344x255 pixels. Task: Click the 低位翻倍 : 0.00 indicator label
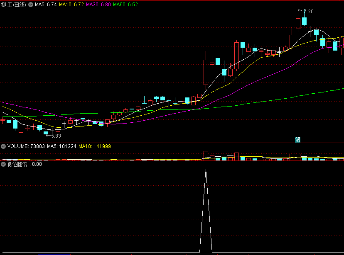pyautogui.click(x=25, y=164)
